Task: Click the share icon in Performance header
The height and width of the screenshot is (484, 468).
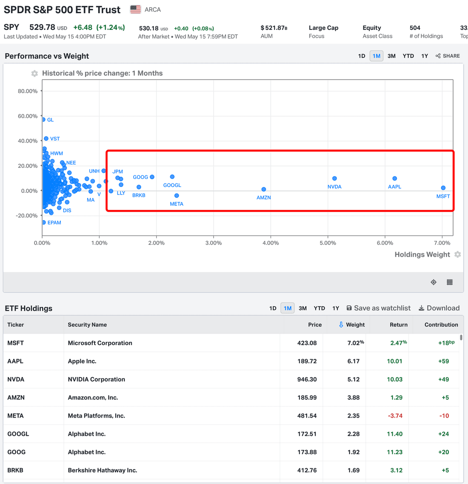Action: [x=438, y=56]
